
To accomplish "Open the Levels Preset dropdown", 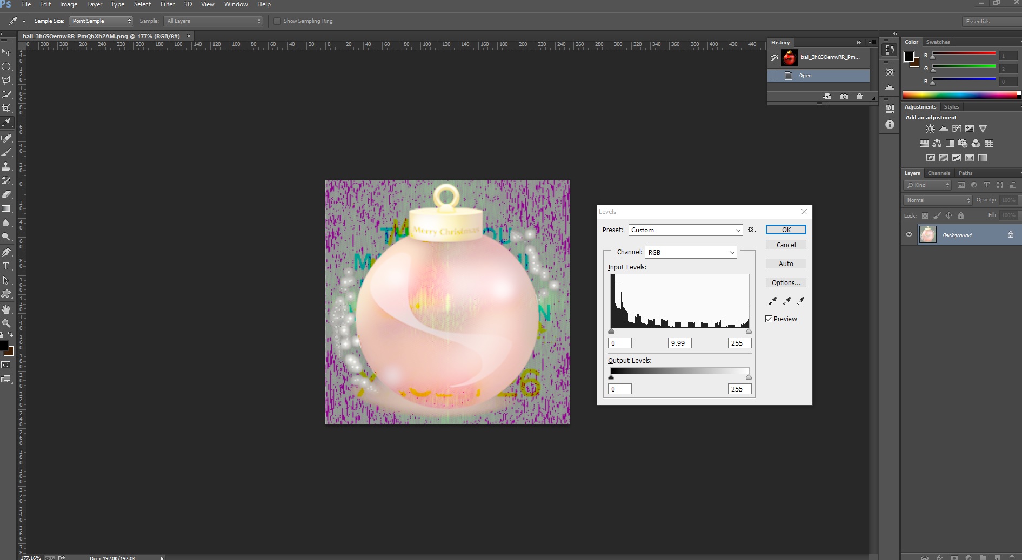I will click(x=685, y=230).
